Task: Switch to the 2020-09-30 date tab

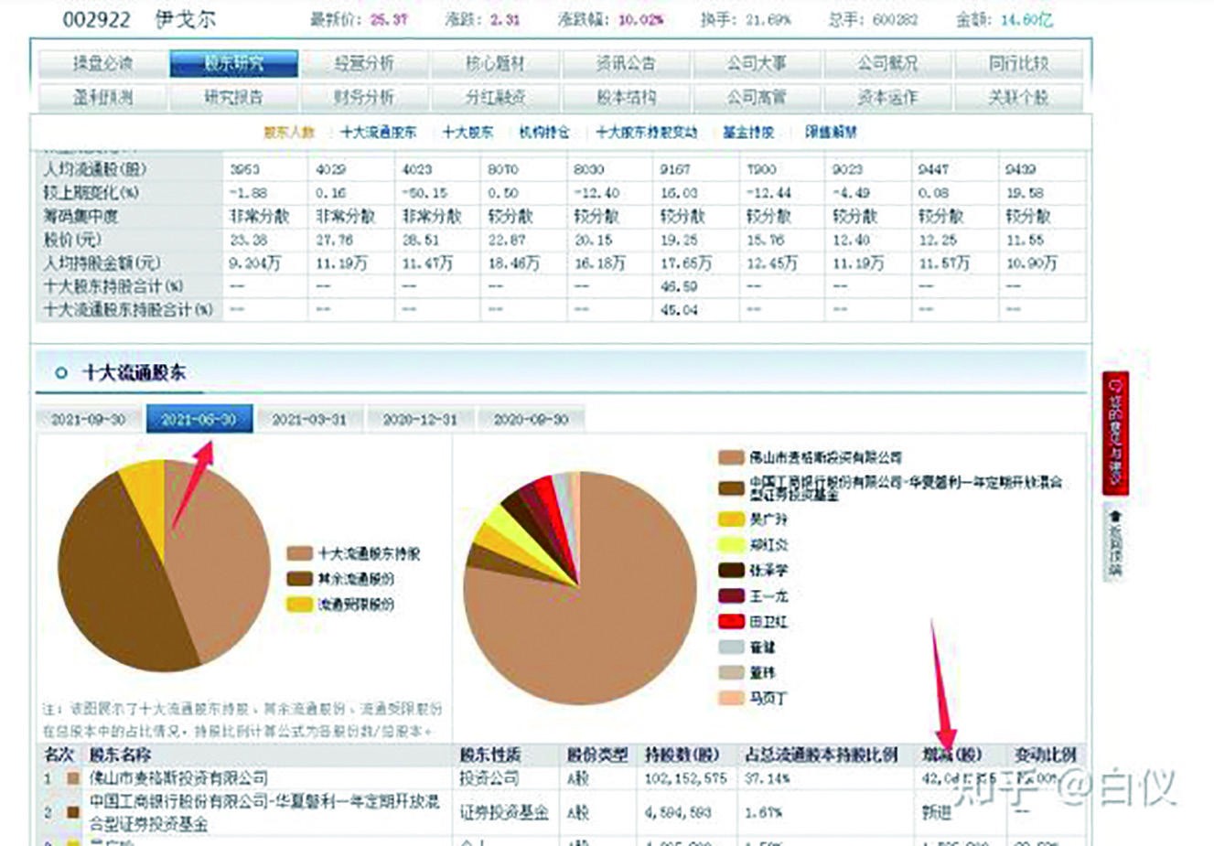Action: [531, 418]
